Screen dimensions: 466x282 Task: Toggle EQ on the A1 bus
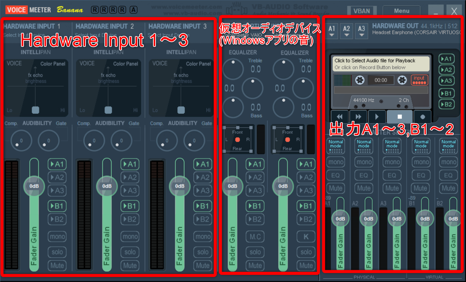coord(336,175)
